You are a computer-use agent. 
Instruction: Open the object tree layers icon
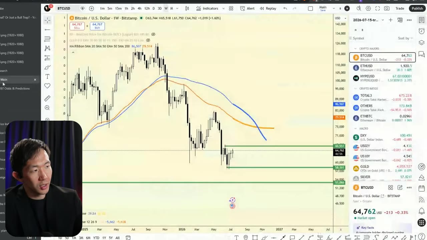pos(422,43)
